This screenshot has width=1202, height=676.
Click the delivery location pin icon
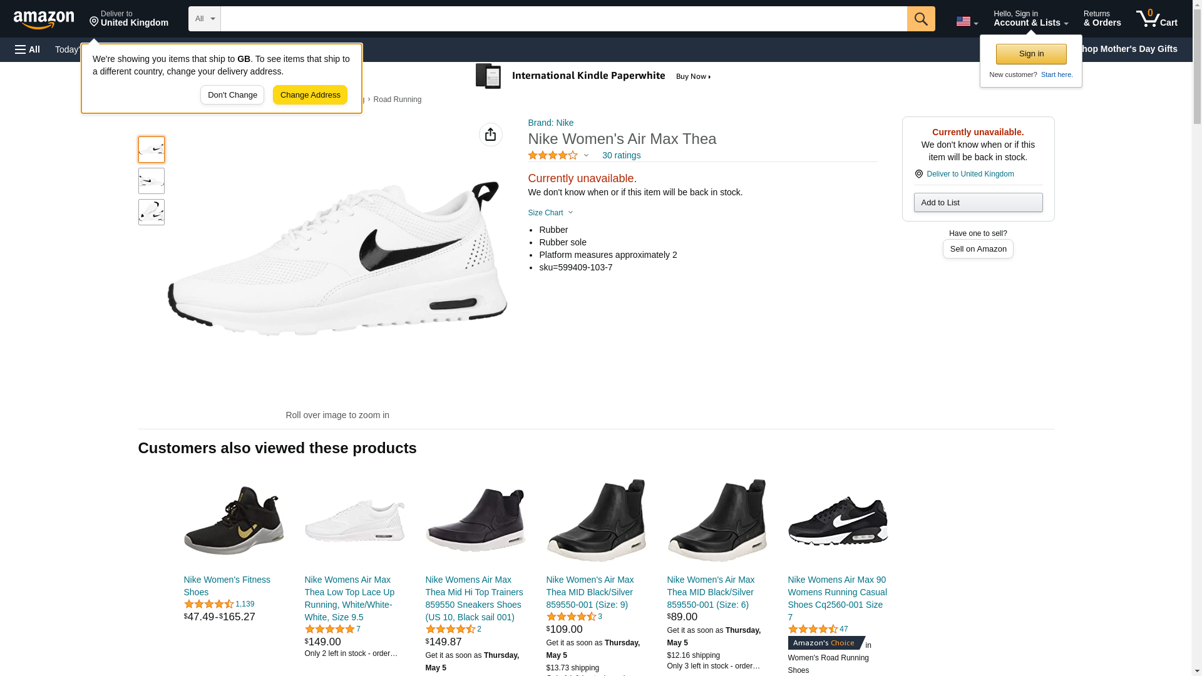tap(94, 23)
